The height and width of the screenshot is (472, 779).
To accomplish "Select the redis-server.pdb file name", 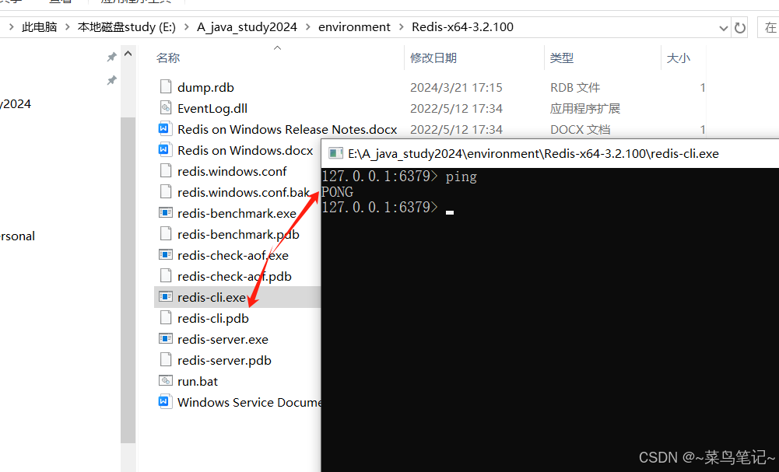I will coord(225,360).
